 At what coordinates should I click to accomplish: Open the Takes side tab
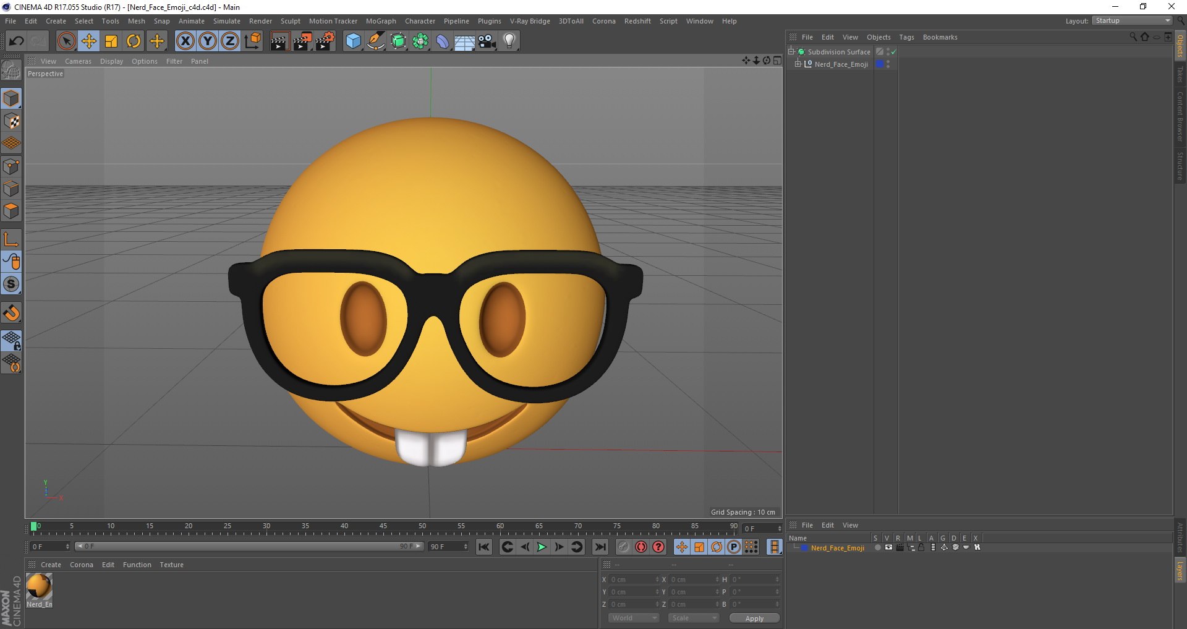click(x=1180, y=75)
